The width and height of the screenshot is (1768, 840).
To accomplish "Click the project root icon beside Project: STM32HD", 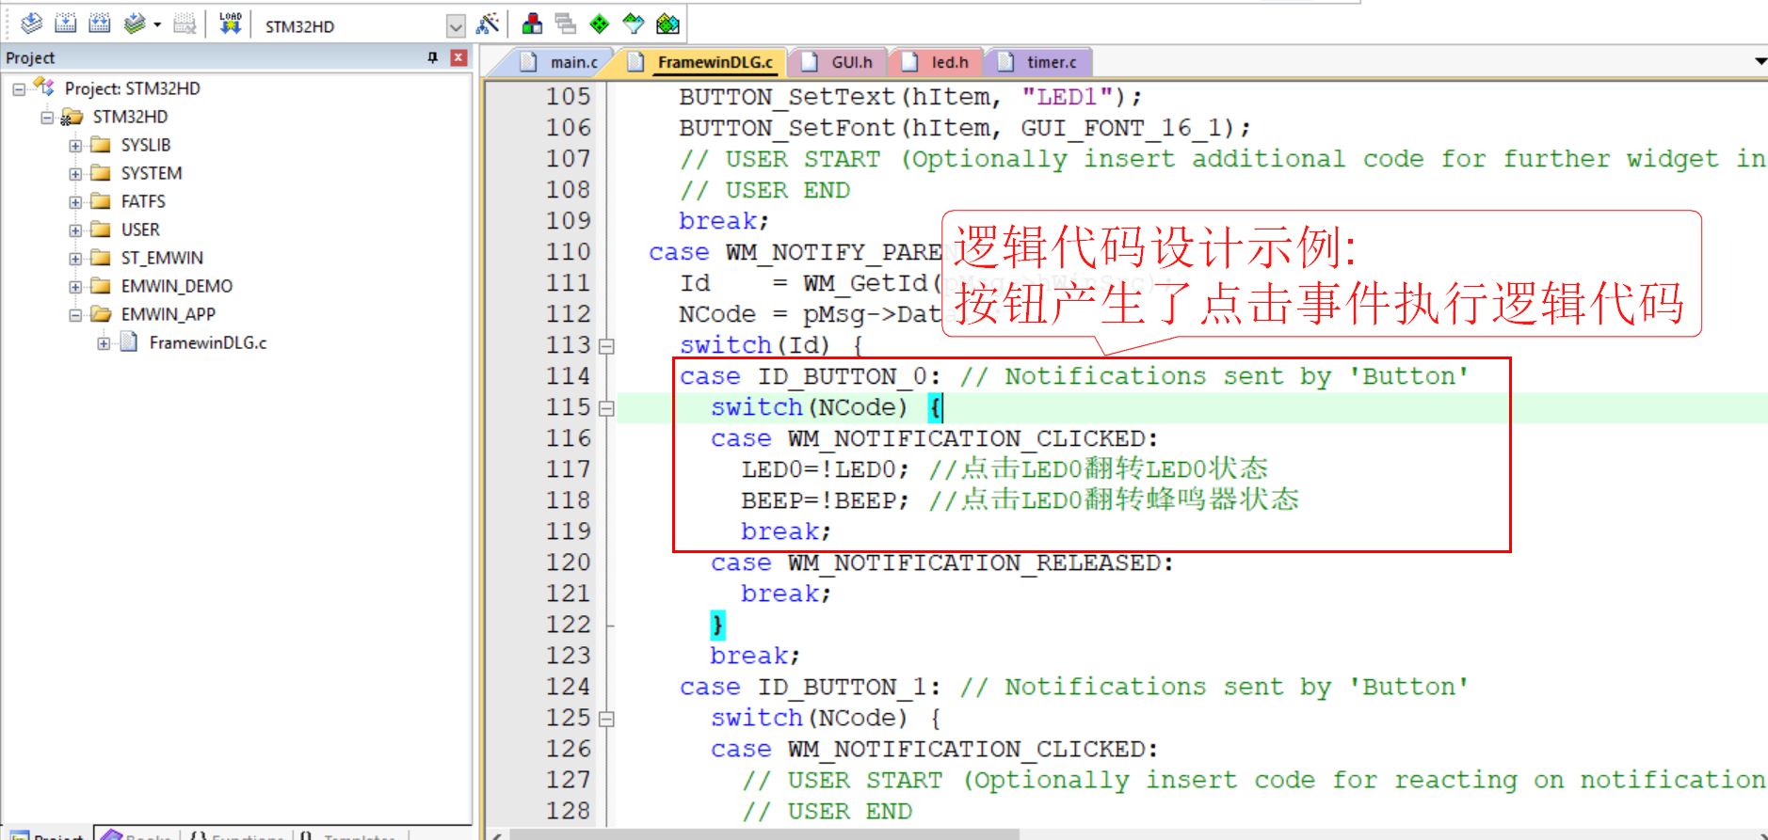I will (44, 87).
